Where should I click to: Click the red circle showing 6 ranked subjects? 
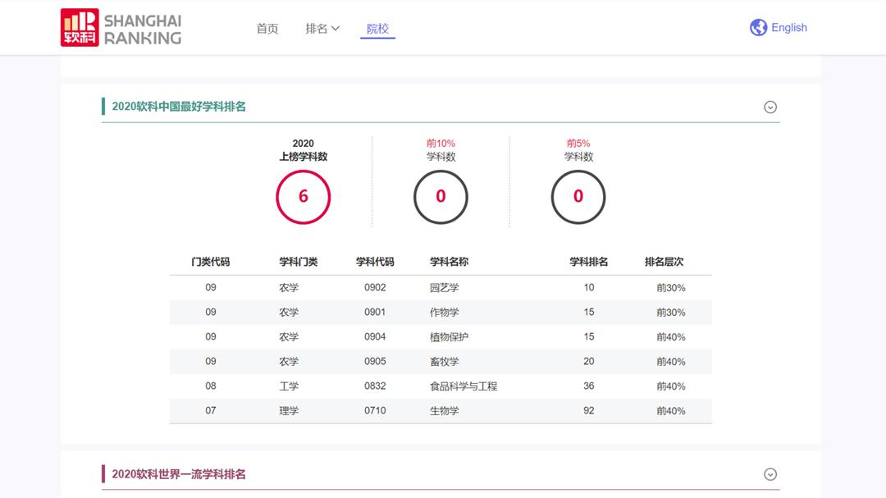(304, 197)
